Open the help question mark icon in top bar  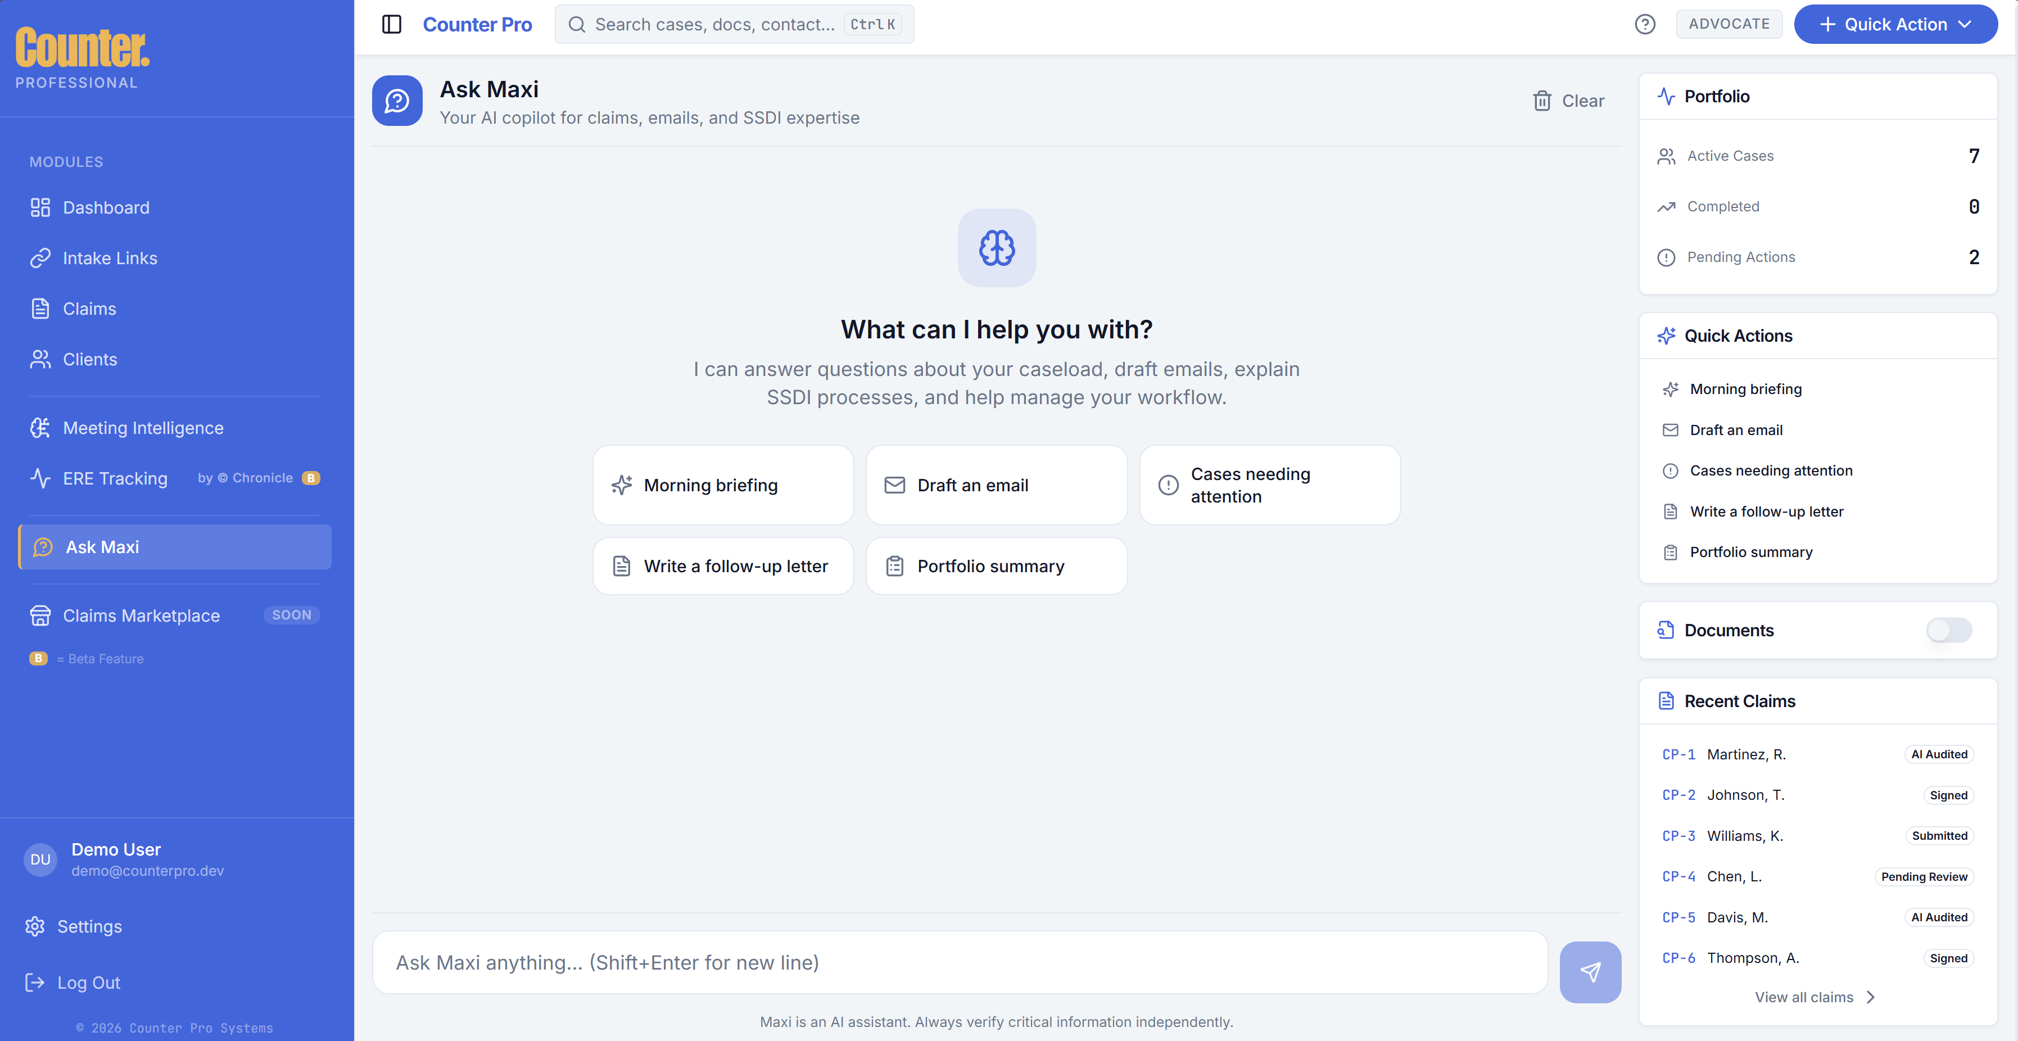point(1645,24)
